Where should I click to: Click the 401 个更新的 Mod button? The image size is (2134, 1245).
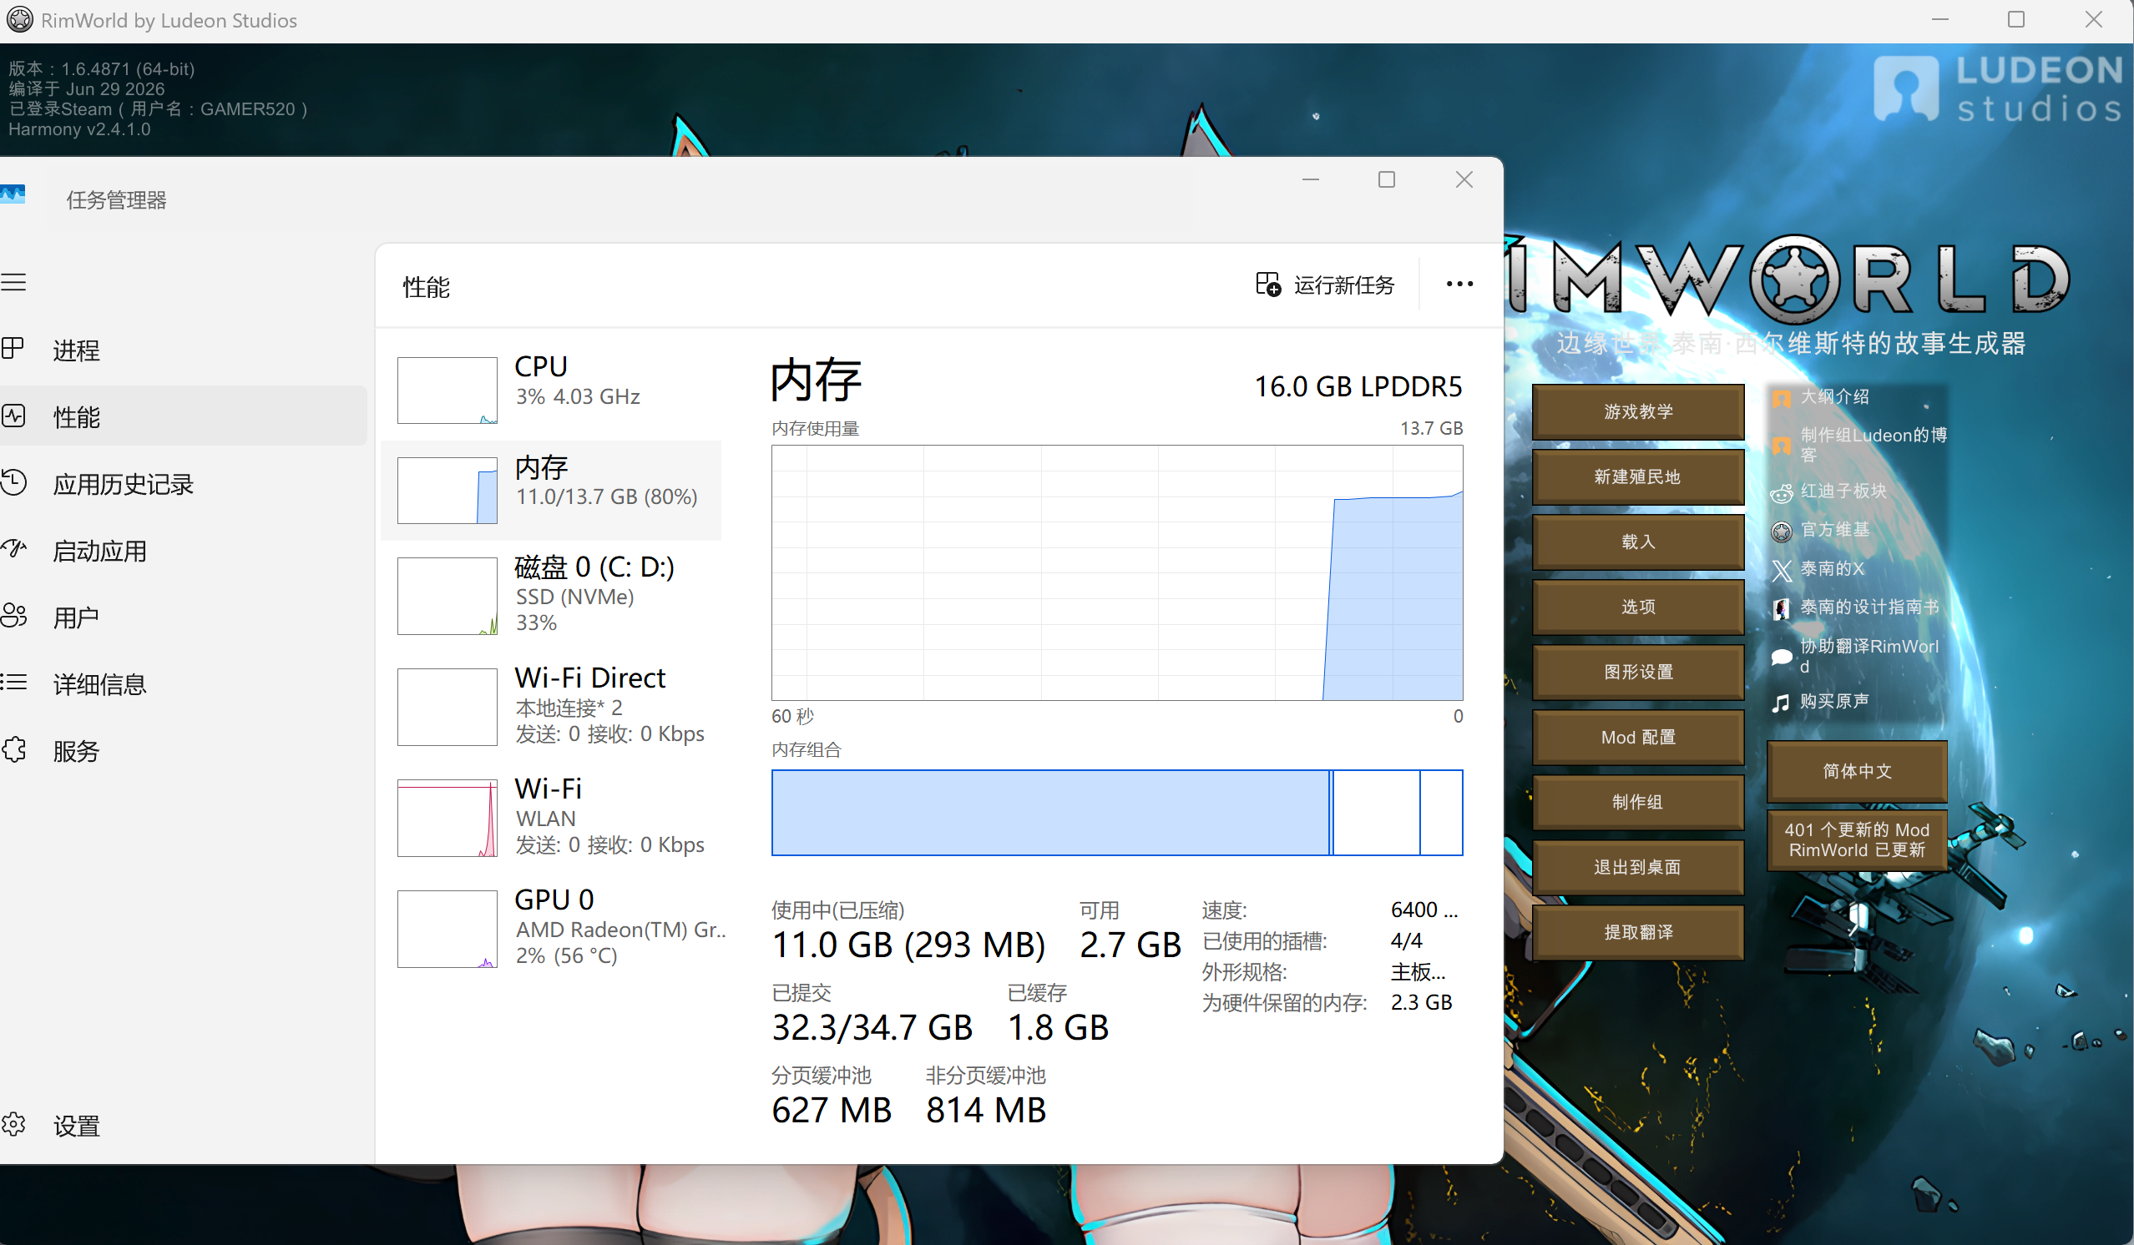click(1856, 839)
